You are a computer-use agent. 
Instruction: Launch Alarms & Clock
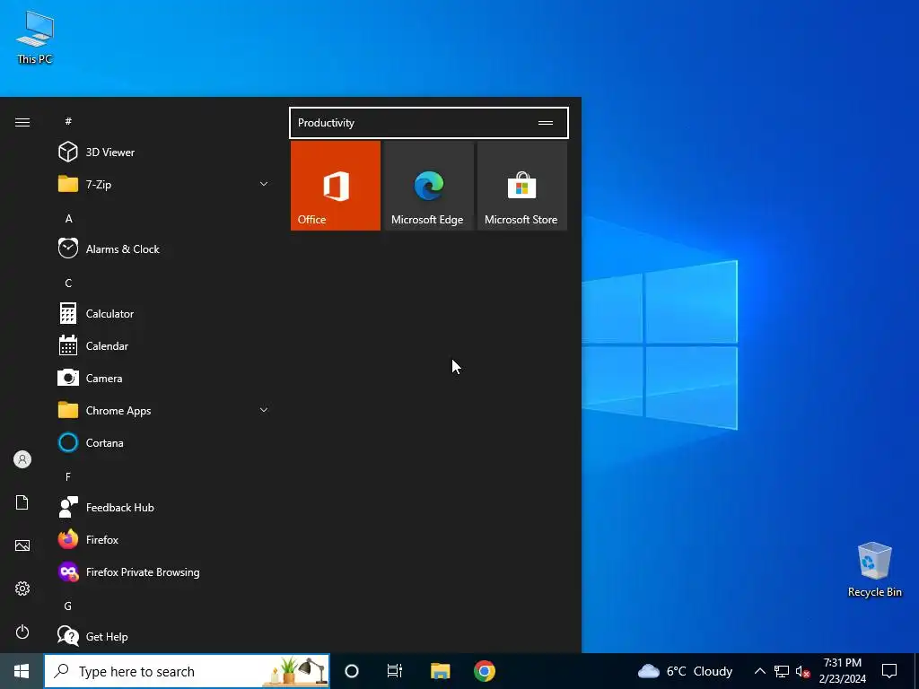point(164,249)
